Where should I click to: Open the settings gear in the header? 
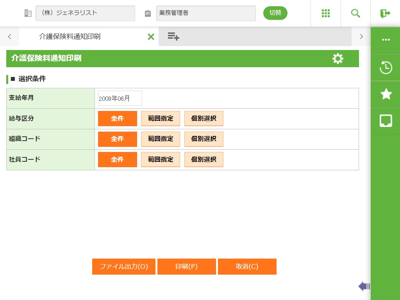coord(338,59)
